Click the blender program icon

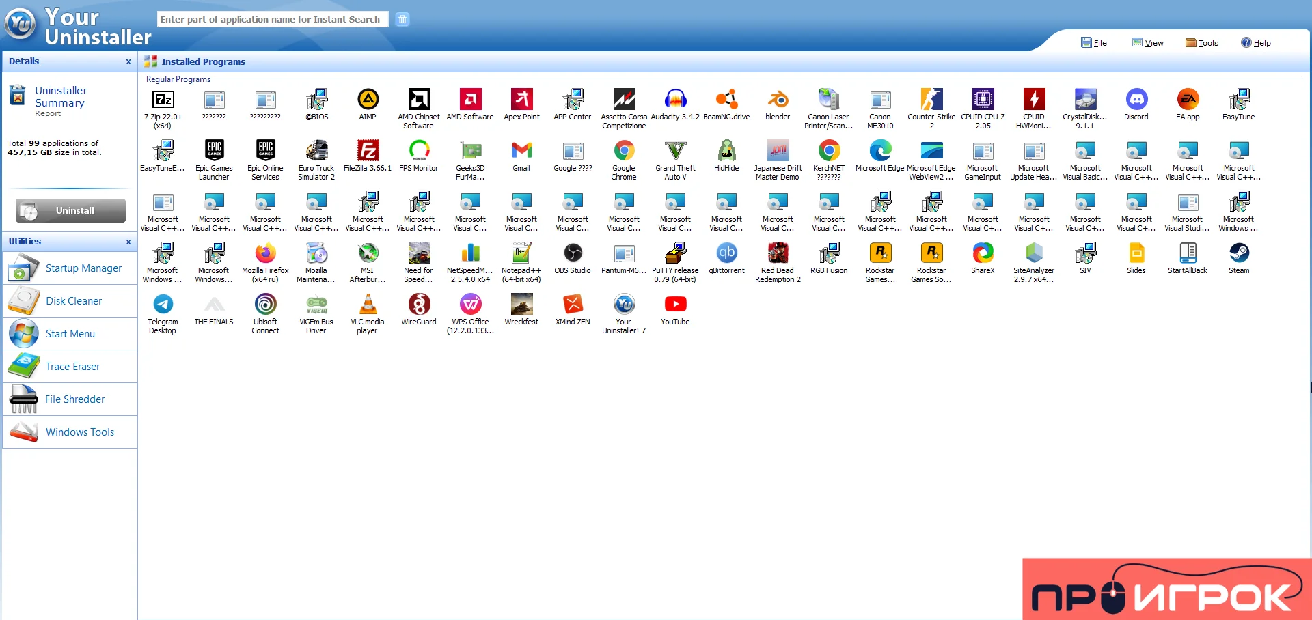[x=778, y=100]
